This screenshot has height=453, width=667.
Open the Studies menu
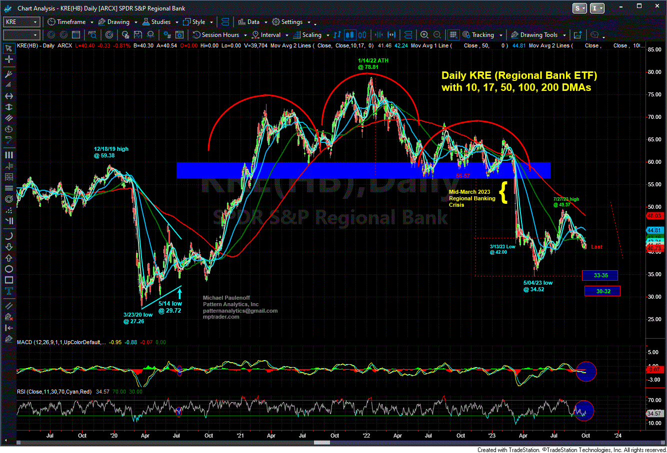click(156, 22)
